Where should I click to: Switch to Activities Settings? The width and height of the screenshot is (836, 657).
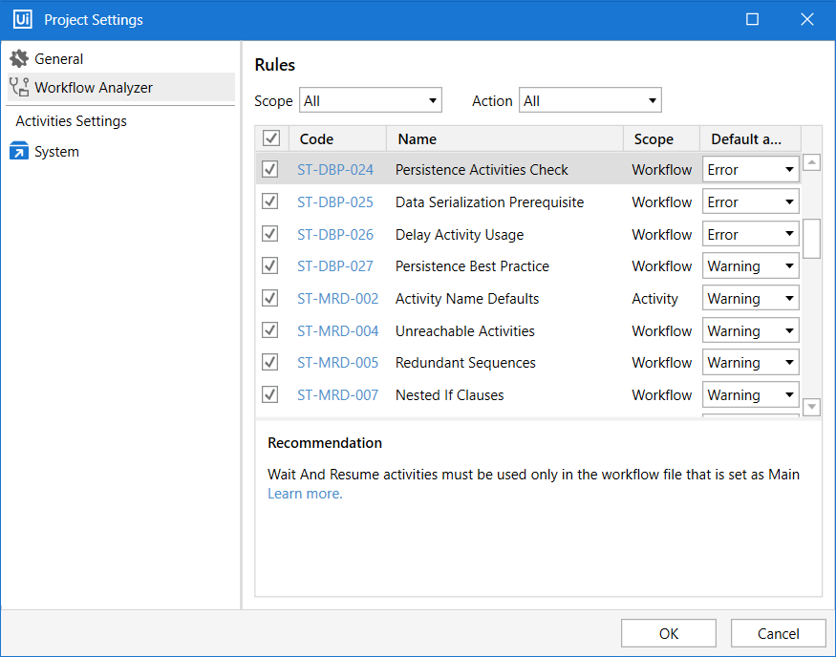(x=70, y=121)
